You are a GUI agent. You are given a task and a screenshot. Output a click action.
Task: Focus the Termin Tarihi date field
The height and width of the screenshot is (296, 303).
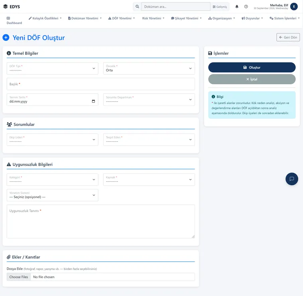(x=52, y=99)
